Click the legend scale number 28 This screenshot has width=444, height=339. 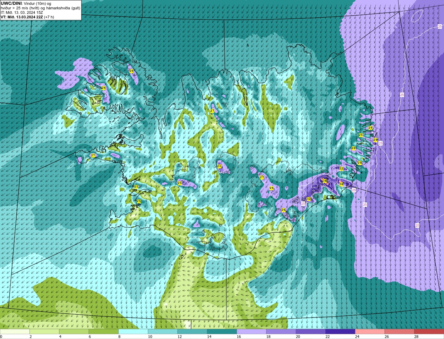point(416,337)
